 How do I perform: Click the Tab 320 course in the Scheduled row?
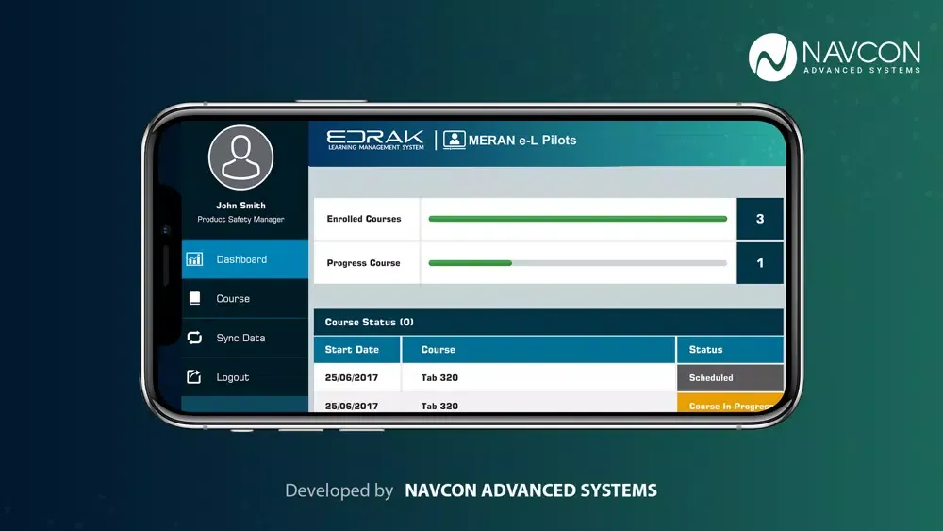click(439, 377)
